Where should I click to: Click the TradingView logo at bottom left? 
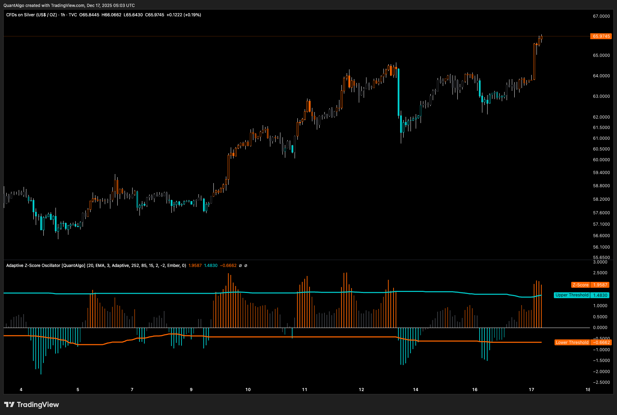point(32,405)
